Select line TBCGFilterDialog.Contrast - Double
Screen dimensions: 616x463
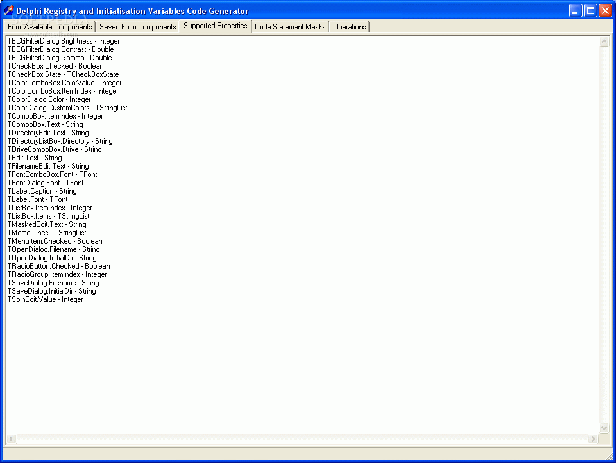click(x=60, y=49)
